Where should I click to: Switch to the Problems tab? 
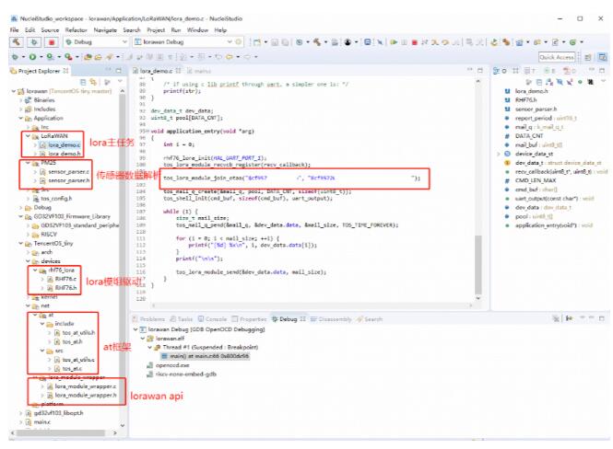tap(148, 319)
